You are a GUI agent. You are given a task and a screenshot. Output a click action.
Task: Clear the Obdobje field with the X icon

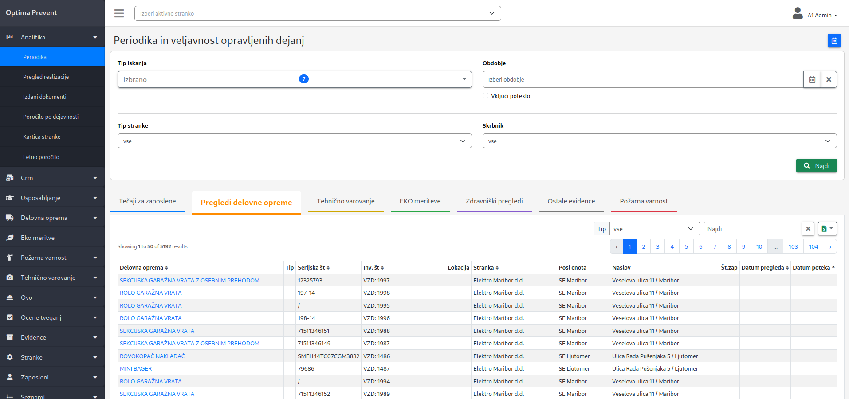point(829,79)
